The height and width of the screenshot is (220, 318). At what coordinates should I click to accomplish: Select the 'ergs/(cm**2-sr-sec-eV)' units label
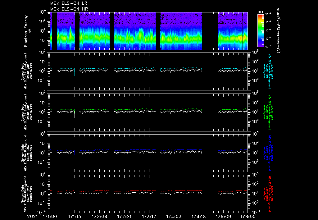279,31
